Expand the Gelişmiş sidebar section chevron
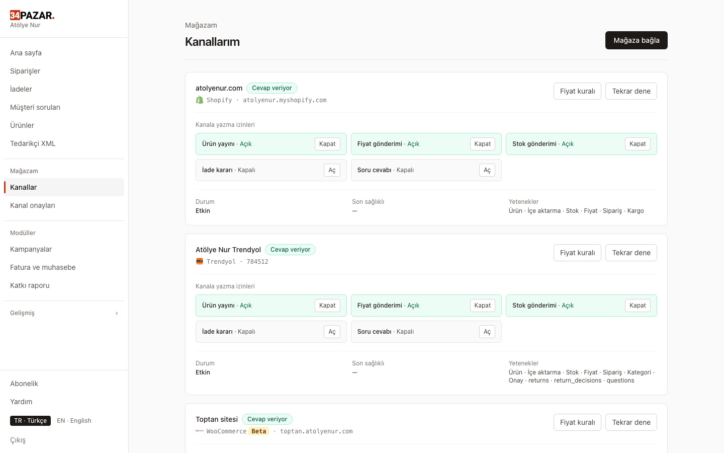 (117, 313)
